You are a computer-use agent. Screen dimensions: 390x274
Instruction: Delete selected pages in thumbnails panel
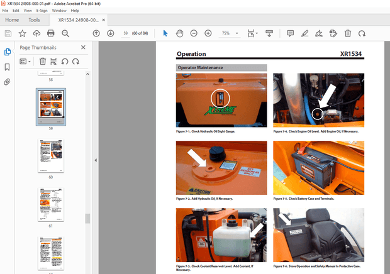tap(43, 62)
